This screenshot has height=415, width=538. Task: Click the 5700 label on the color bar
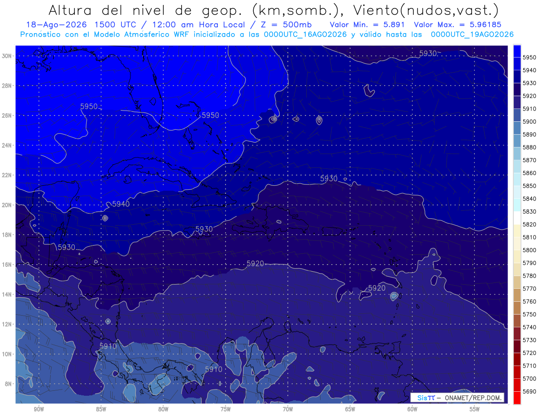pos(529,378)
